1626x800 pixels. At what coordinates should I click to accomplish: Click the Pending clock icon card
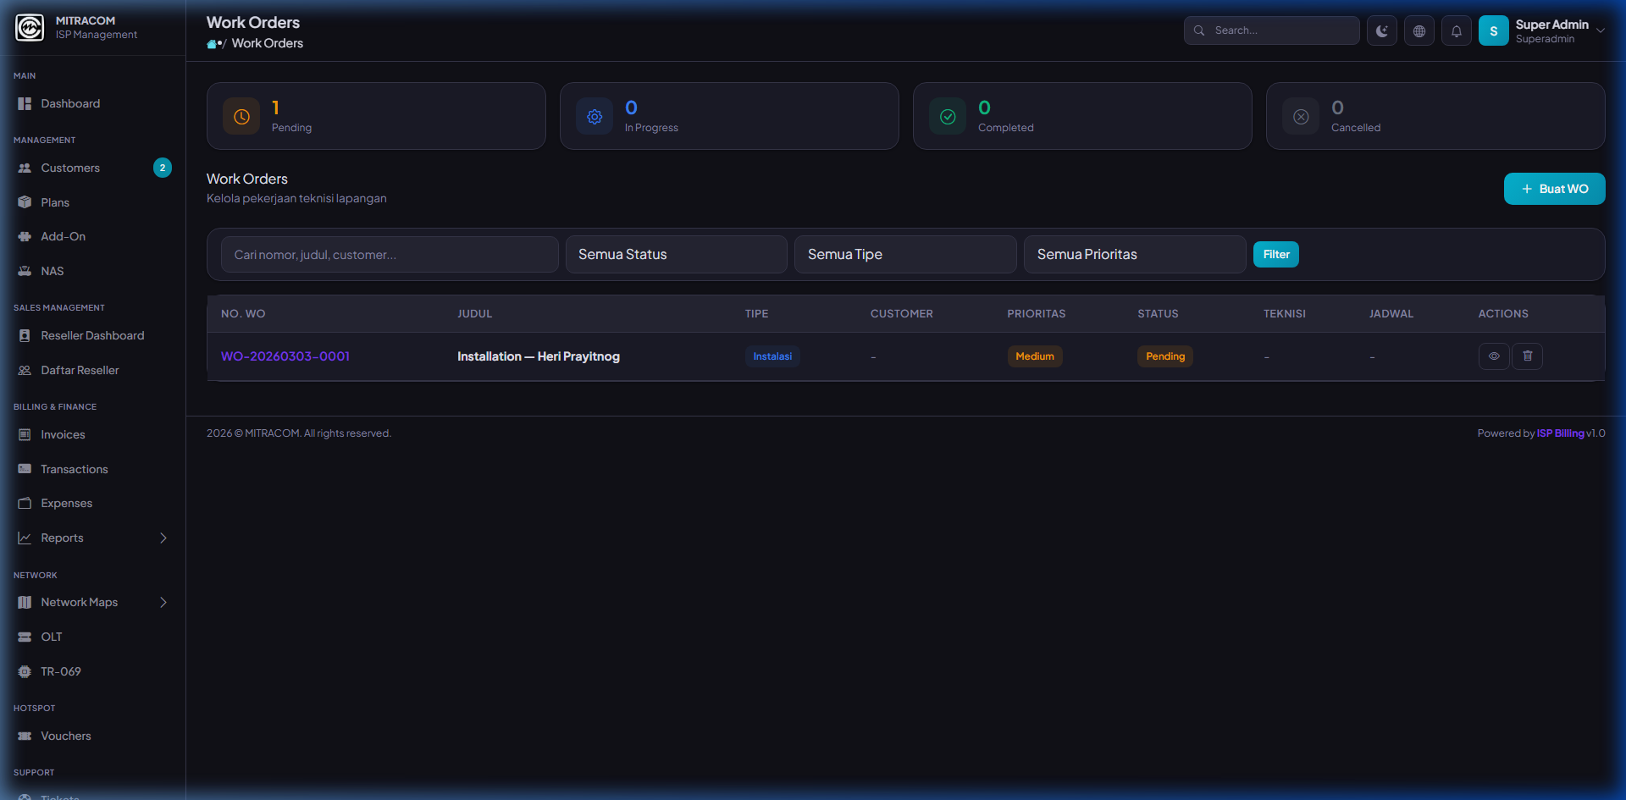pyautogui.click(x=241, y=117)
